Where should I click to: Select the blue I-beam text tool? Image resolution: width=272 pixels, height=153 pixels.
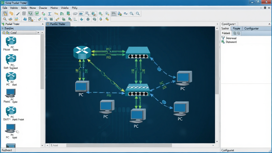click(x=50, y=14)
